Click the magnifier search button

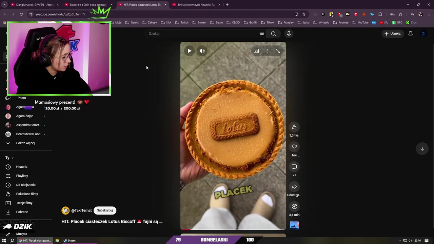point(274,34)
